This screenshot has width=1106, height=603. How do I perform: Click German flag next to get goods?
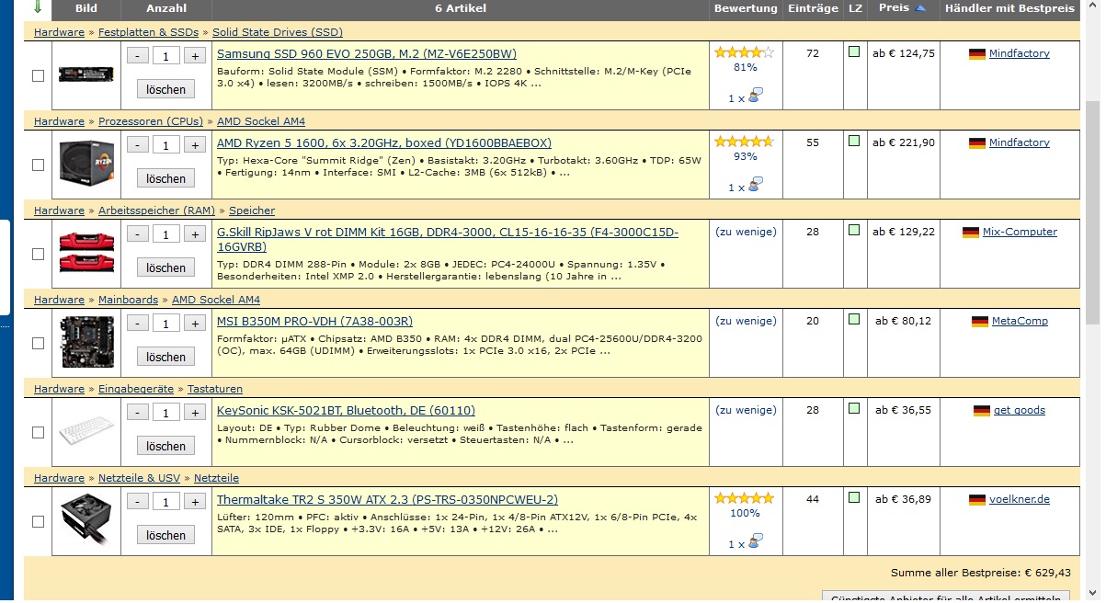coord(981,411)
